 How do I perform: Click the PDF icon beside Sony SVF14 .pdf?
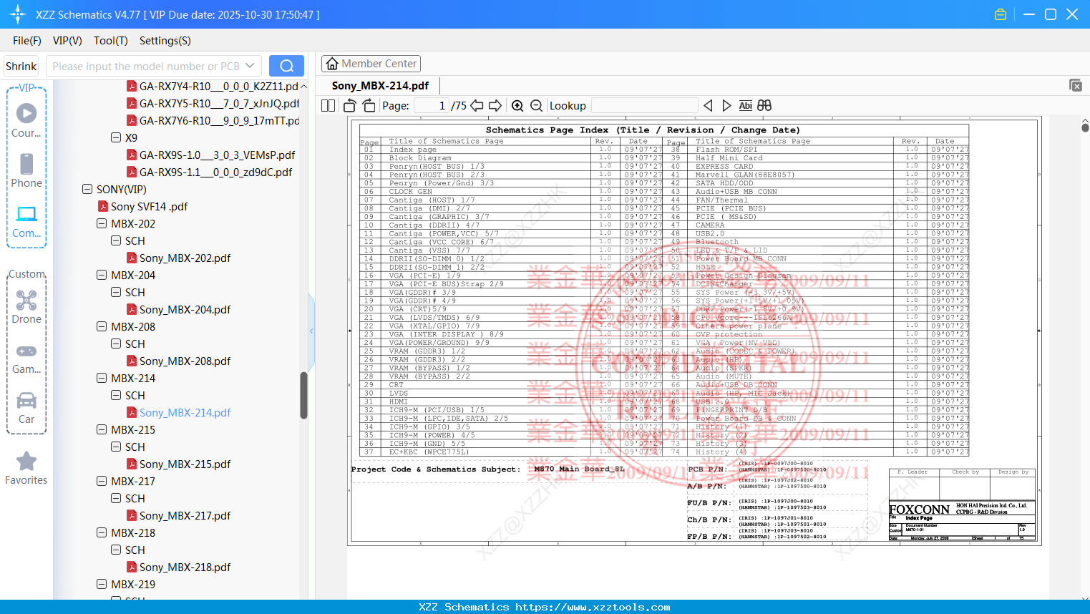103,206
